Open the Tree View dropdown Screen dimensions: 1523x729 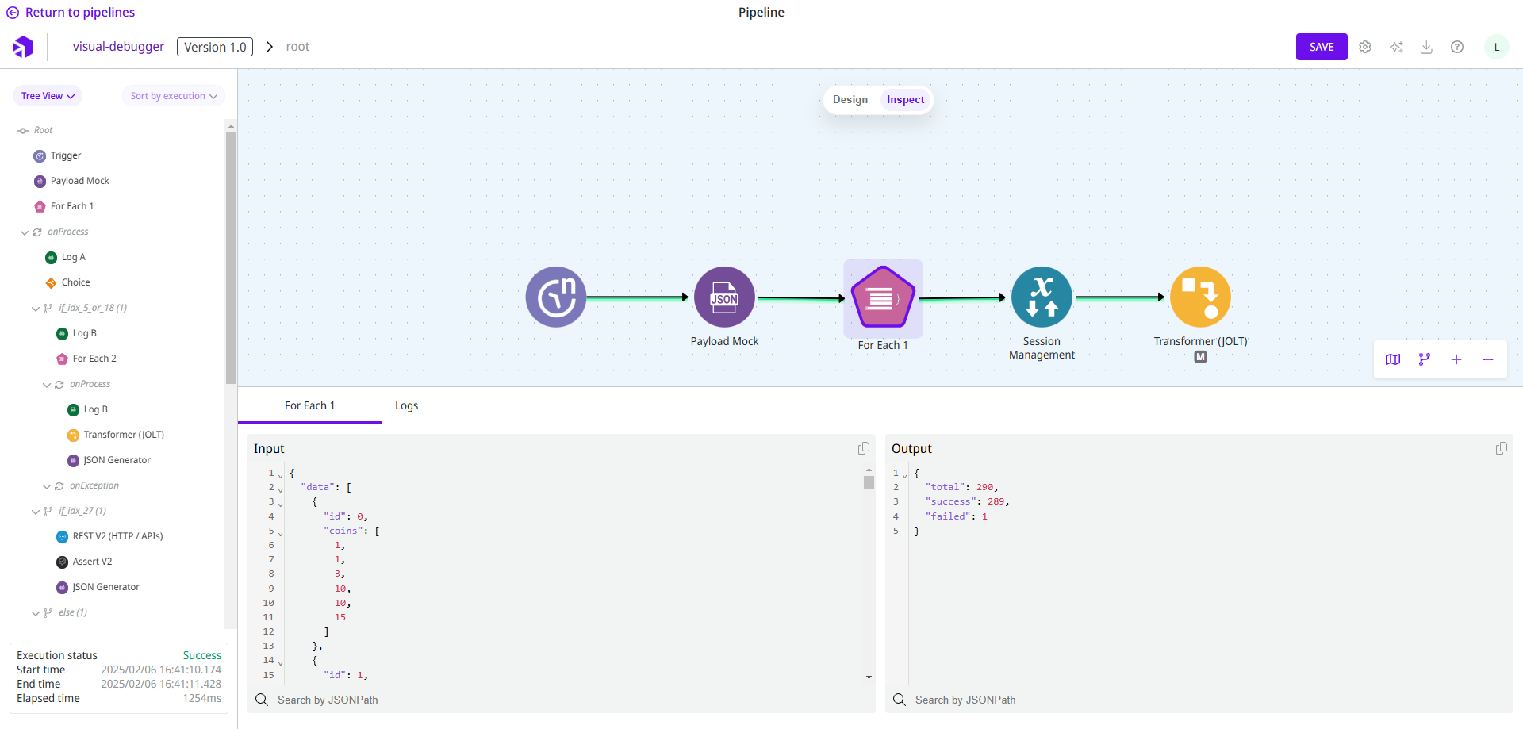pyautogui.click(x=48, y=96)
